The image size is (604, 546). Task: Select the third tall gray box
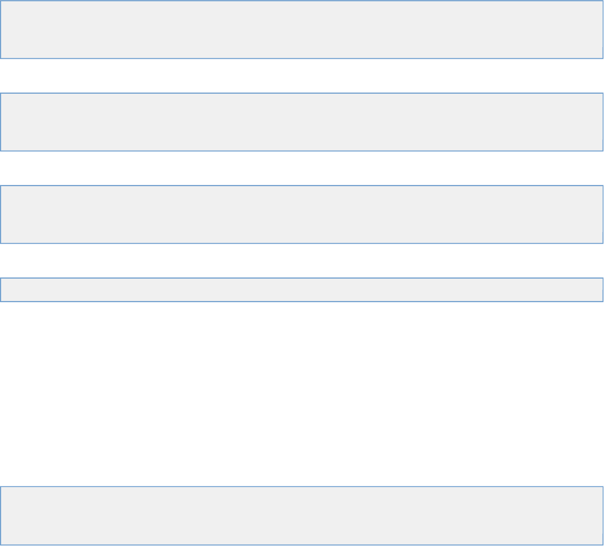pos(302,214)
